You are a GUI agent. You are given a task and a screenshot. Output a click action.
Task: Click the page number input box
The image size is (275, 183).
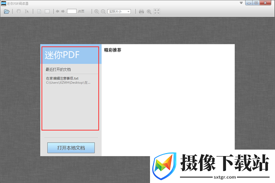coord(71,11)
